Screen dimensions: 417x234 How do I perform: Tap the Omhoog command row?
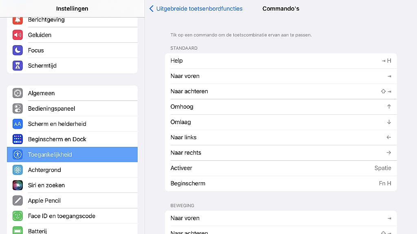281,107
